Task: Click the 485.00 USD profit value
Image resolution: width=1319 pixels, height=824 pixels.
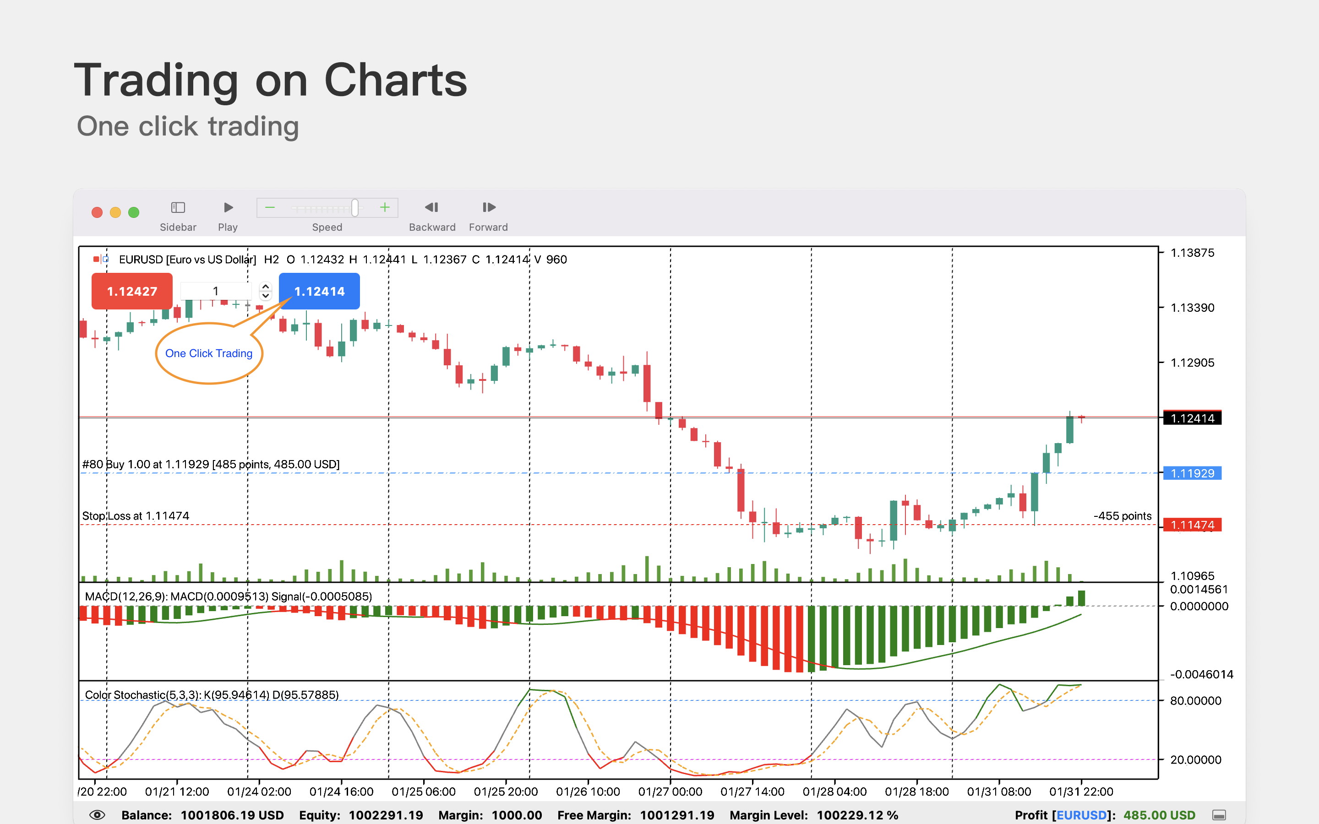Action: tap(1159, 815)
